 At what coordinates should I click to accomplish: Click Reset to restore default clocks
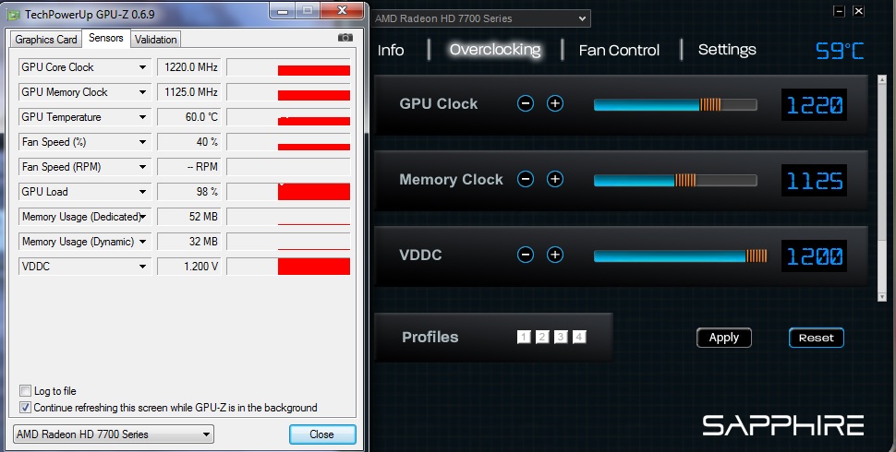click(x=816, y=338)
